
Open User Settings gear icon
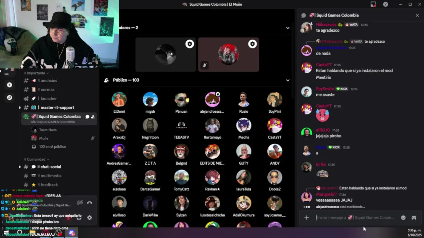pyautogui.click(x=89, y=218)
